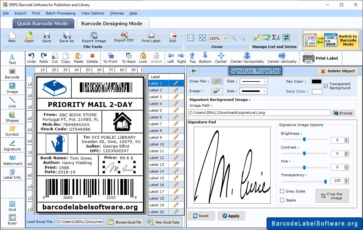Set zoom to 1:1 actual size
This screenshot has height=230, width=363.
coord(191,38)
